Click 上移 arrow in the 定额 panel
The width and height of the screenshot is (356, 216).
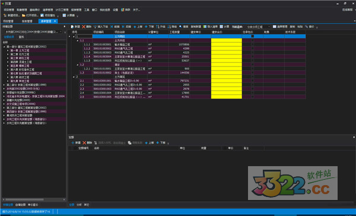pyautogui.click(x=146, y=143)
